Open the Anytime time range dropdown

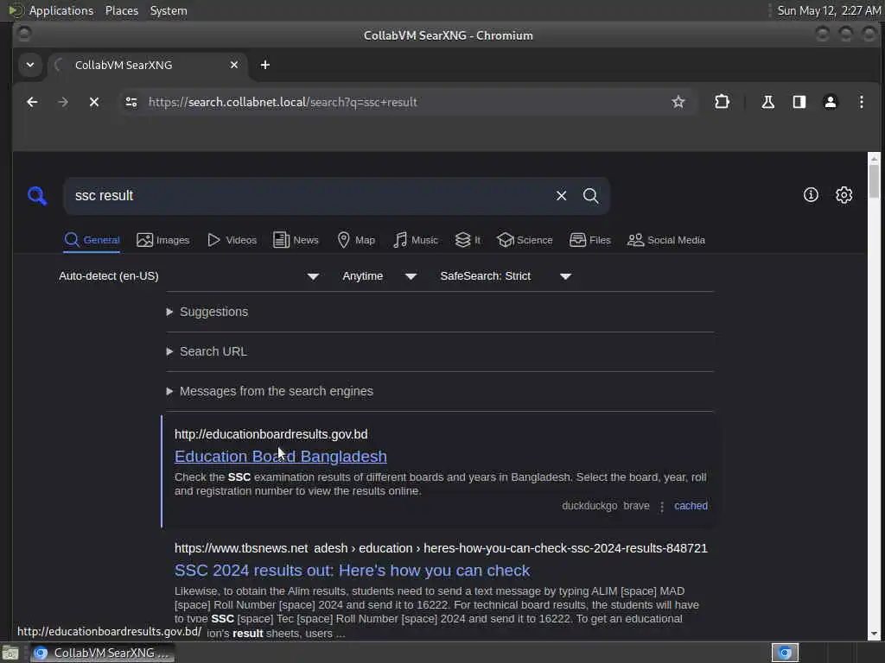[x=379, y=276]
